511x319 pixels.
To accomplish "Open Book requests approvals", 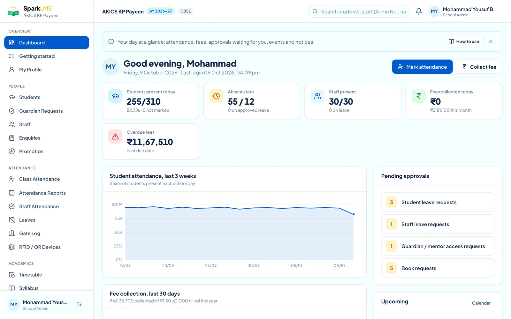I will click(x=438, y=268).
